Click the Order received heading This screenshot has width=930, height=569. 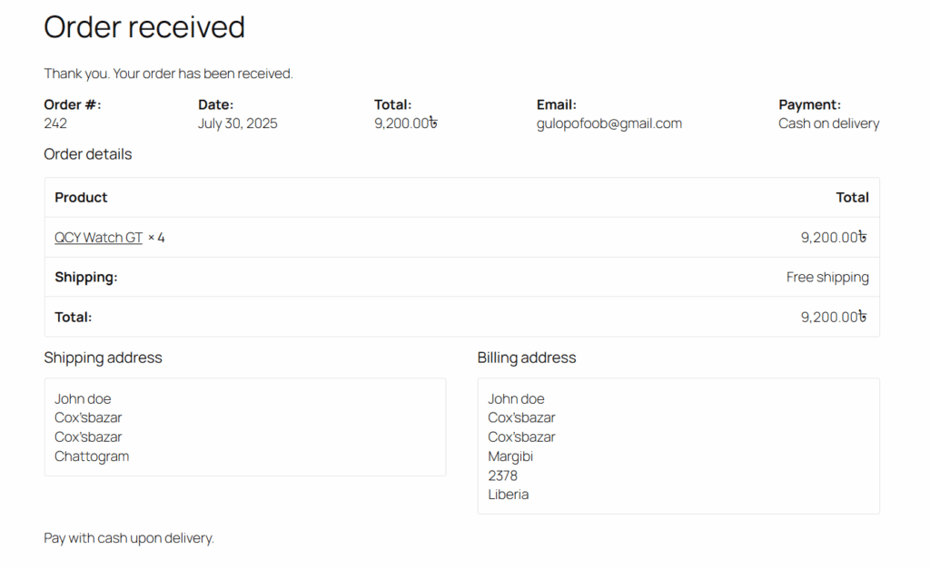pyautogui.click(x=144, y=27)
